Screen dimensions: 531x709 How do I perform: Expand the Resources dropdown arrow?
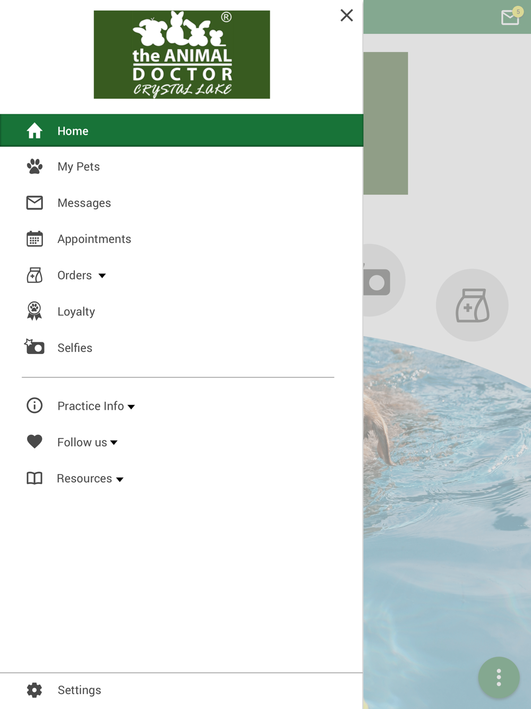120,479
